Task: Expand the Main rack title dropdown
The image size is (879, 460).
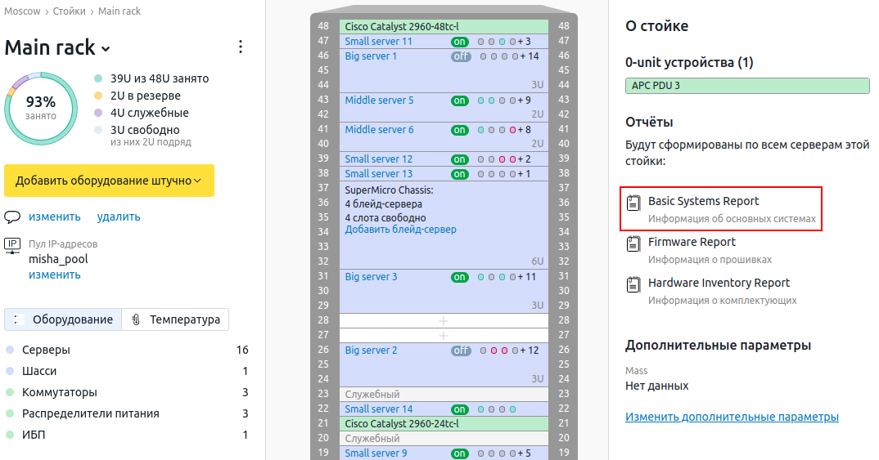Action: 106,49
